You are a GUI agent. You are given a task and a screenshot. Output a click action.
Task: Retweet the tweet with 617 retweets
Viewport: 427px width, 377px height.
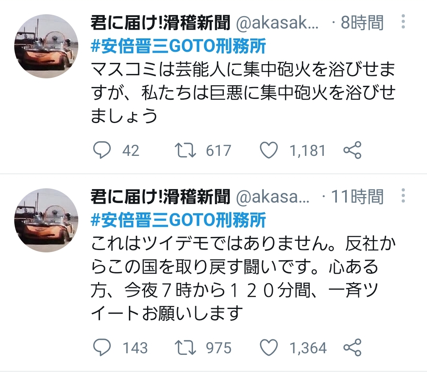click(x=184, y=150)
